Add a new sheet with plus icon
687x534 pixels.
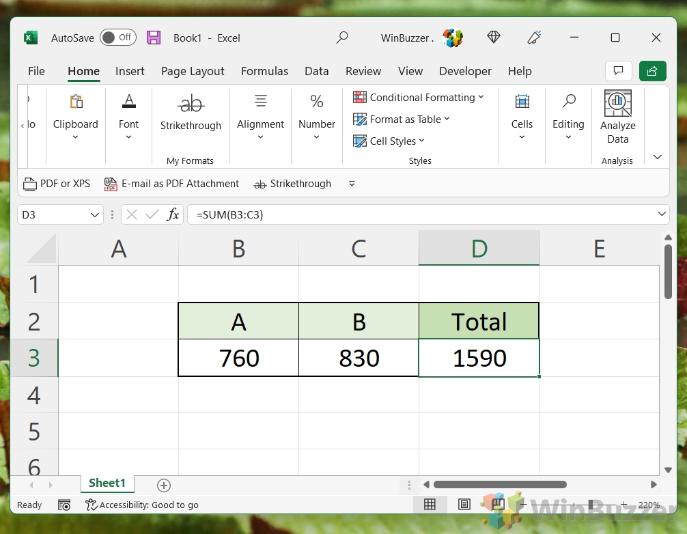164,486
